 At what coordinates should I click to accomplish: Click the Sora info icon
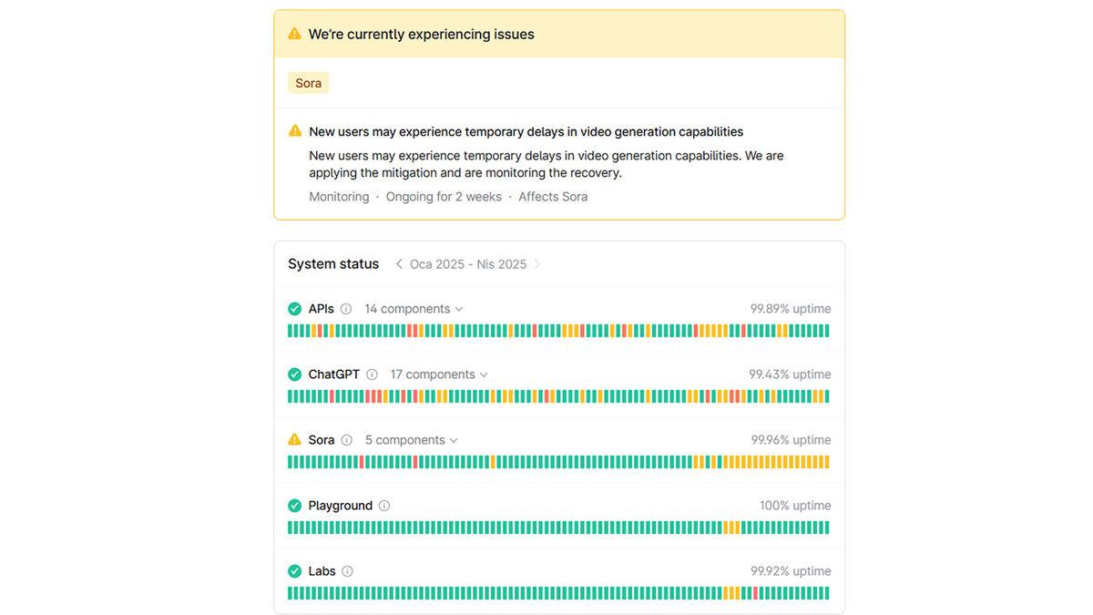(x=347, y=440)
